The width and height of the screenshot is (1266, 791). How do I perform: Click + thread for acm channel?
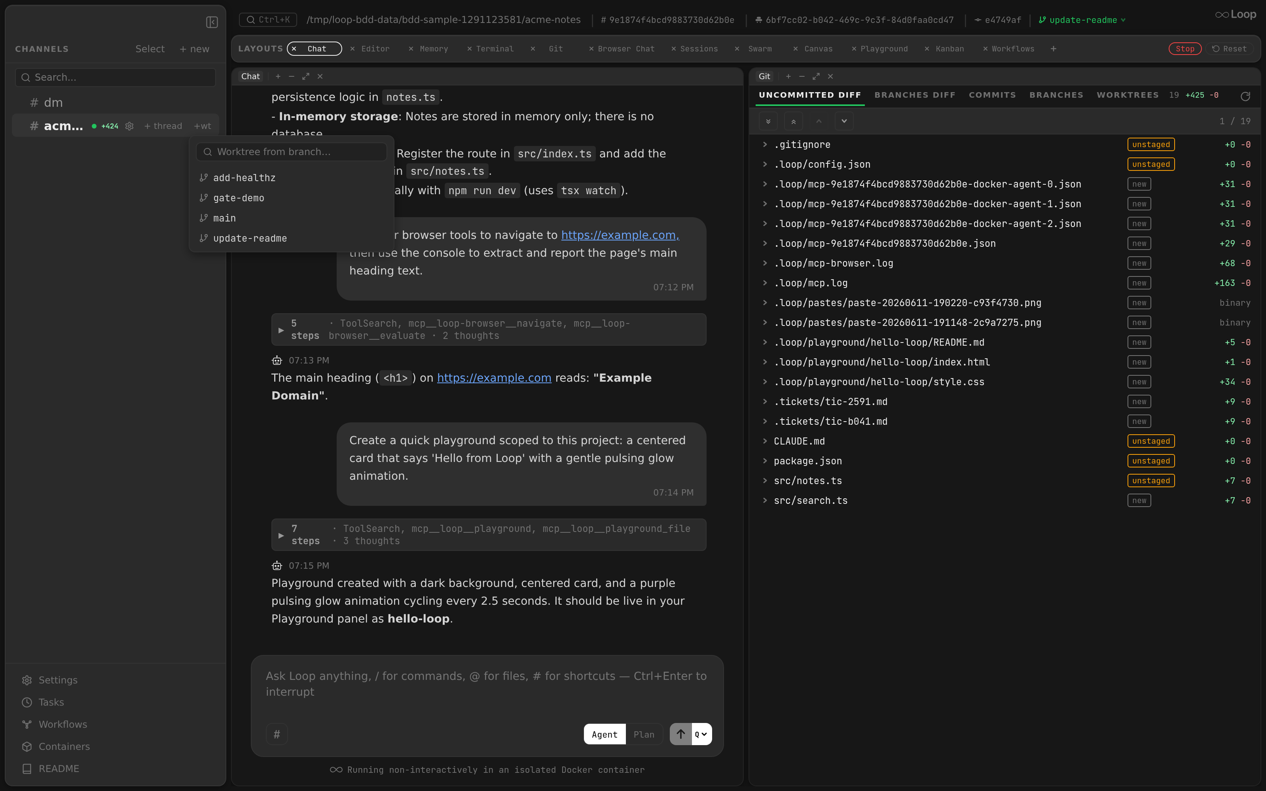[163, 126]
